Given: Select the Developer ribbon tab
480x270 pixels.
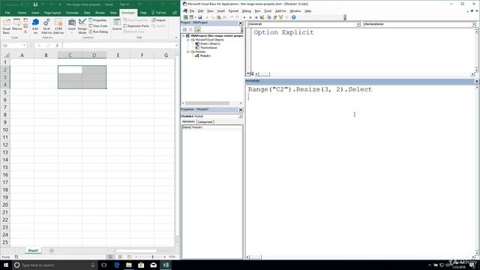Looking at the screenshot, I should [128, 13].
